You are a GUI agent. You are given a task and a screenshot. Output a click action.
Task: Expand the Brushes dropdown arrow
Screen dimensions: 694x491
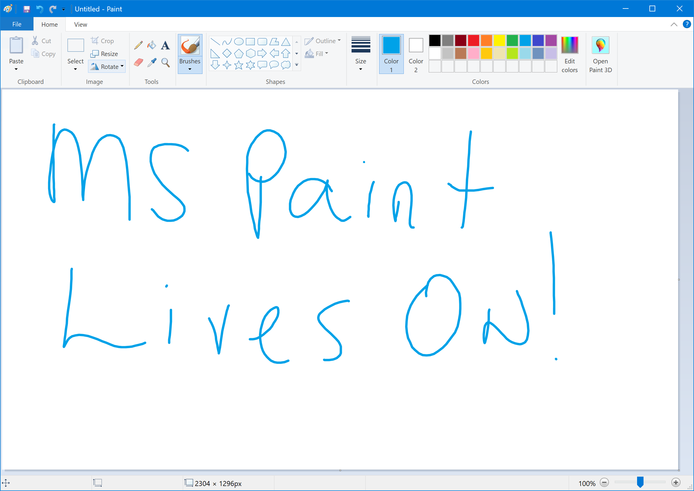click(190, 69)
